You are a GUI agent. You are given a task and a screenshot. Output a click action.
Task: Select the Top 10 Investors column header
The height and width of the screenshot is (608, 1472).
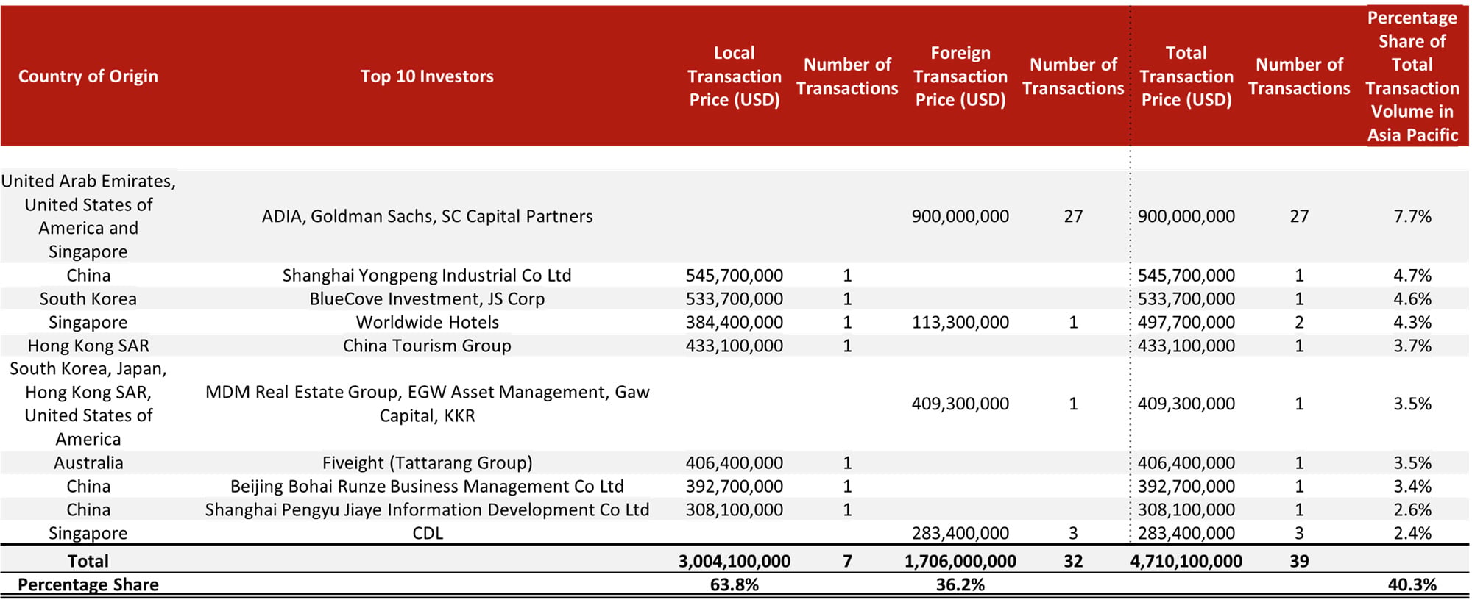427,76
